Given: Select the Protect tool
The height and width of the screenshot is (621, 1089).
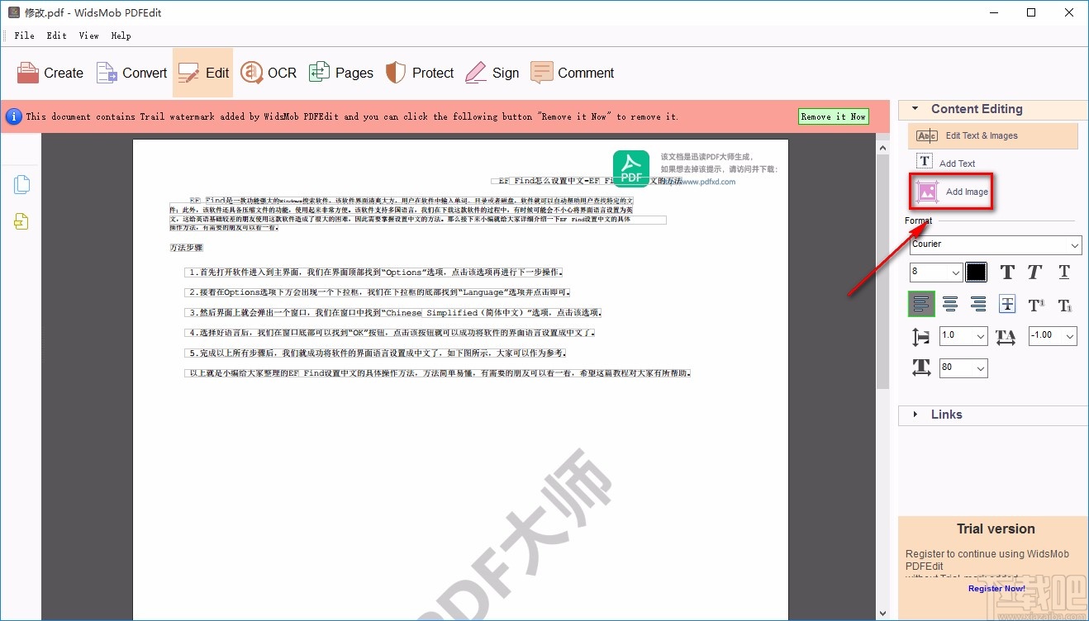Looking at the screenshot, I should [x=420, y=73].
